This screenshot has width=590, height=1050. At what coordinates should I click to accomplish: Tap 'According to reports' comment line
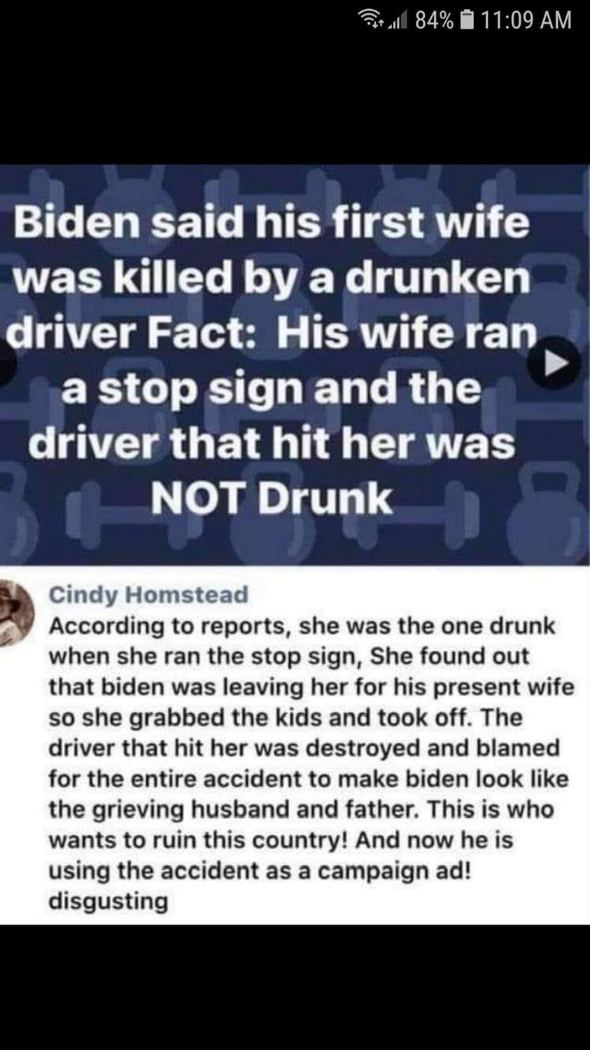(301, 626)
